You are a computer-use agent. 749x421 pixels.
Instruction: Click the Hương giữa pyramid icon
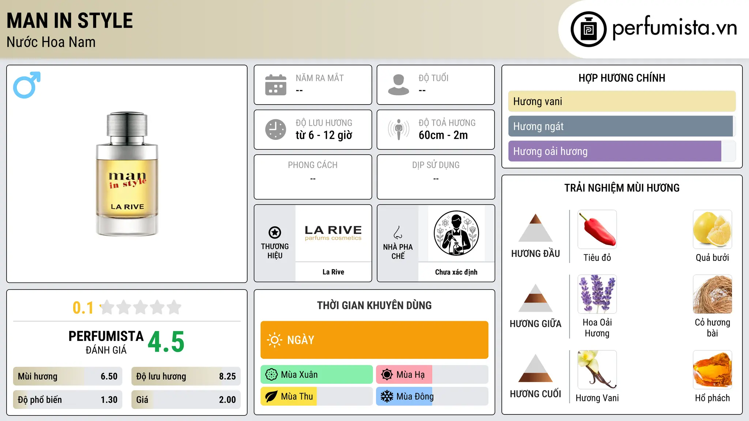coord(535,298)
